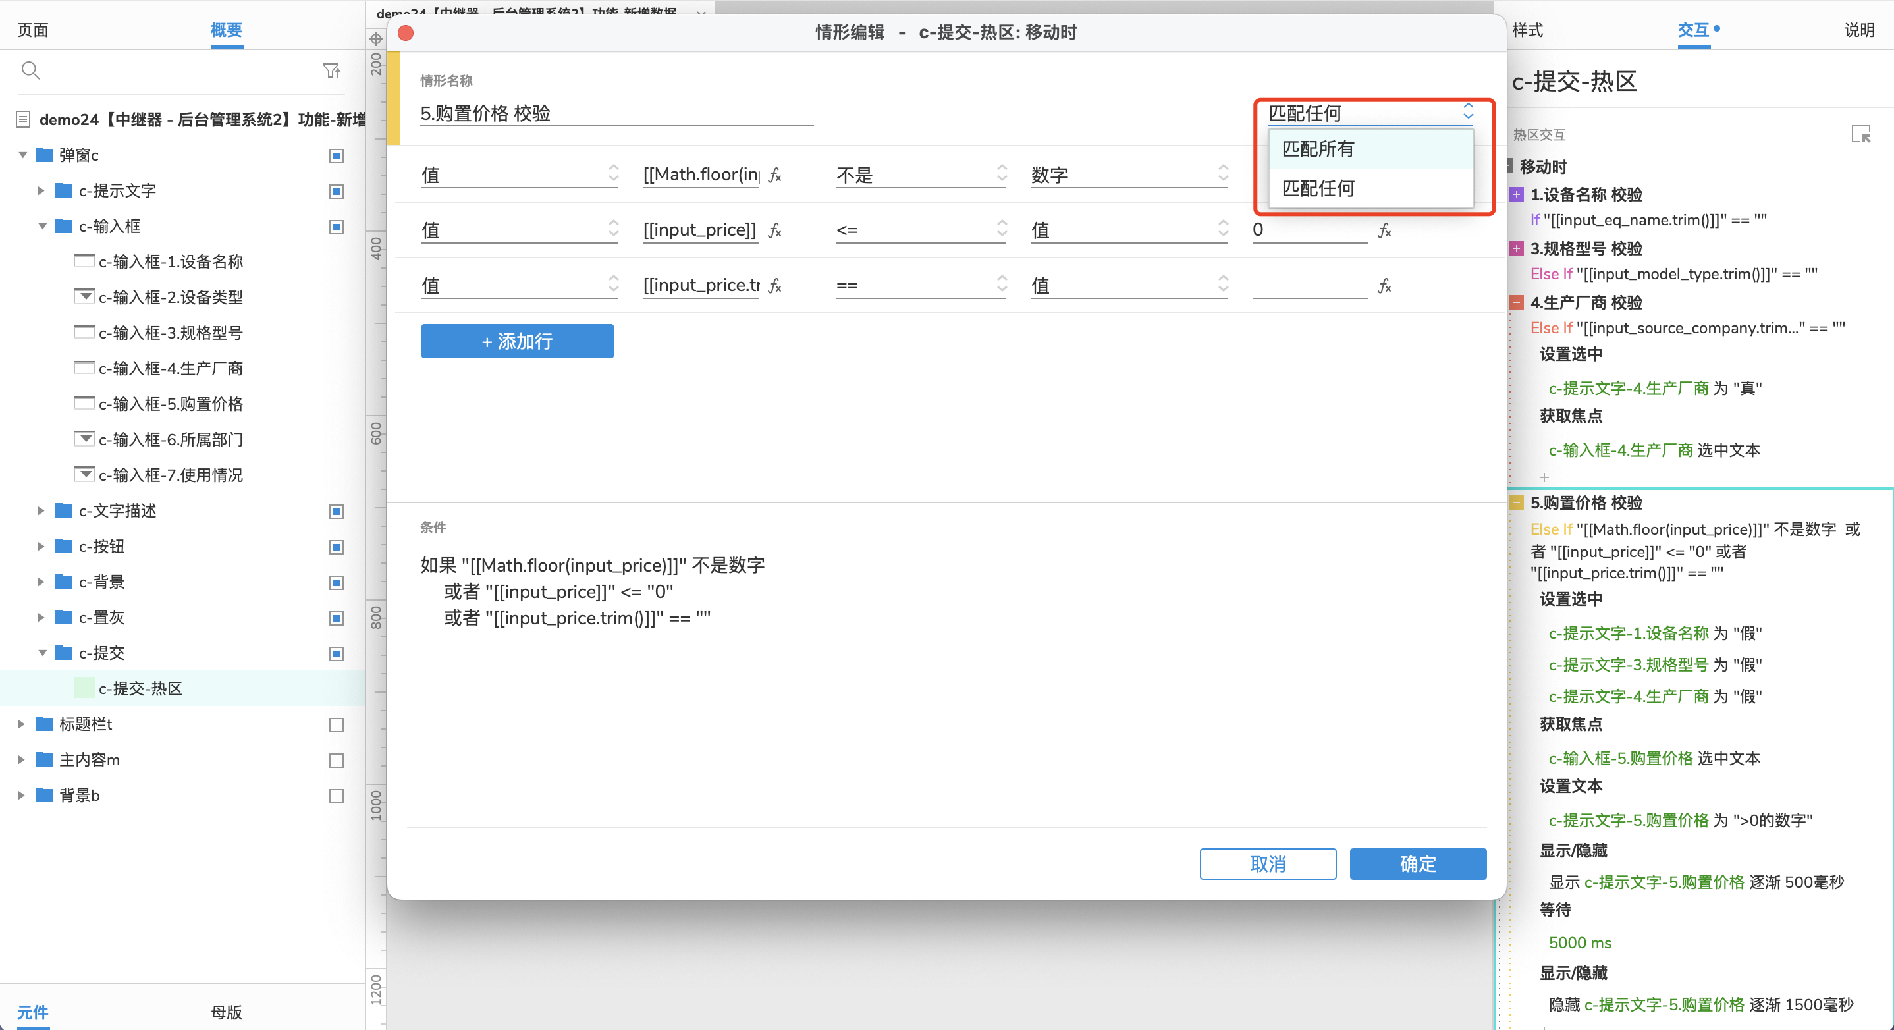
Task: Toggle visibility box for c-背景
Action: click(x=336, y=583)
